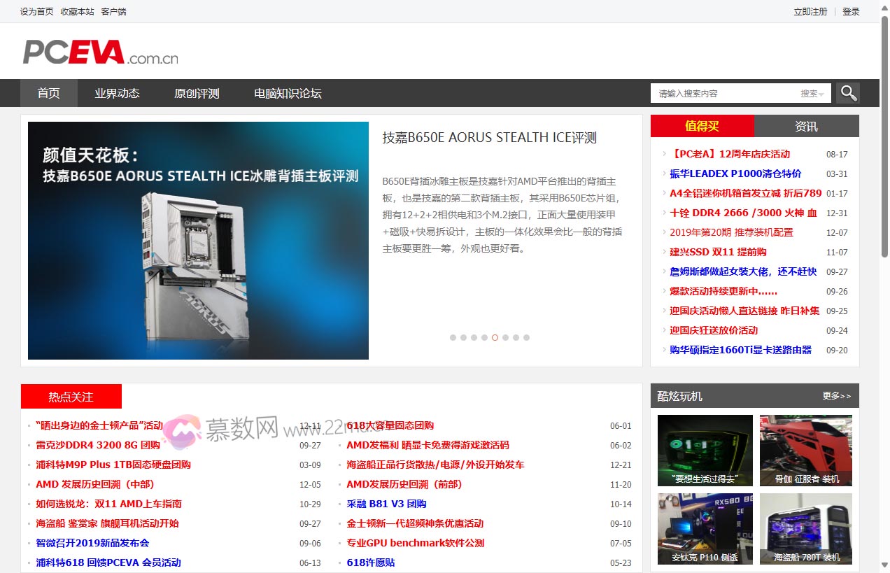Image resolution: width=890 pixels, height=573 pixels.
Task: Open the 海盗船 780T 装机 thumbnail
Action: [x=806, y=528]
